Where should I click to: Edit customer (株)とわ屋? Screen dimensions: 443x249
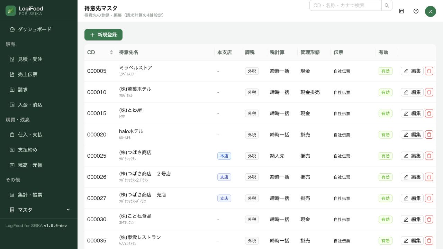(412, 113)
